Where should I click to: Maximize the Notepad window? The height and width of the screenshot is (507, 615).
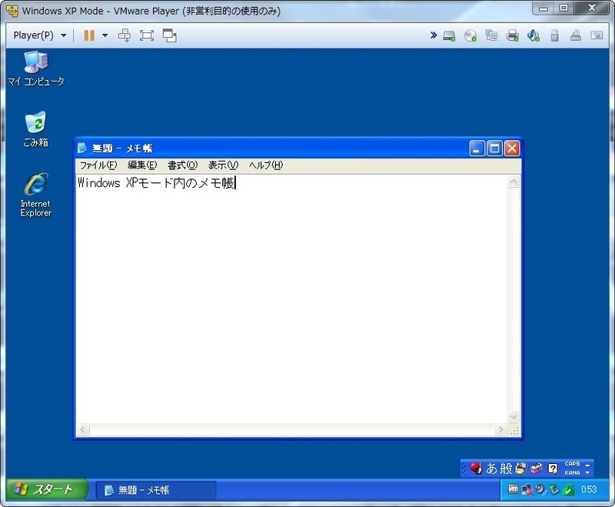click(494, 148)
